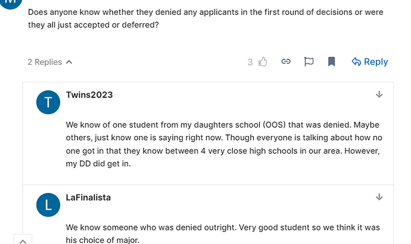The image size is (411, 244).
Task: Click Twins2023's reply text about OOS student
Action: pyautogui.click(x=222, y=144)
